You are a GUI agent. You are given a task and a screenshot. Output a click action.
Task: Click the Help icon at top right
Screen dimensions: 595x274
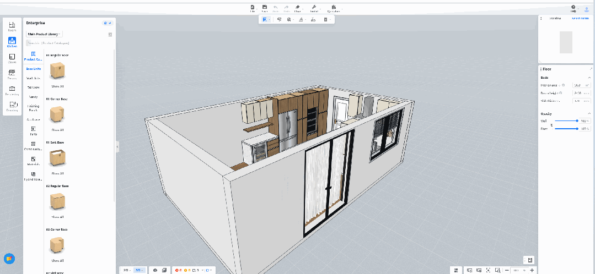pyautogui.click(x=573, y=8)
